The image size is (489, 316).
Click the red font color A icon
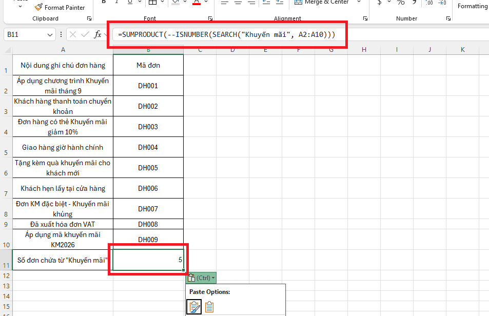pos(196,3)
